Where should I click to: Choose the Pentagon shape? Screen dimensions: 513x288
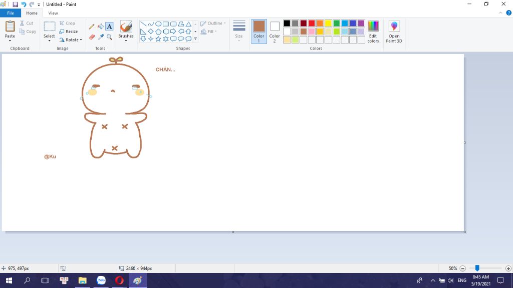tap(158, 31)
